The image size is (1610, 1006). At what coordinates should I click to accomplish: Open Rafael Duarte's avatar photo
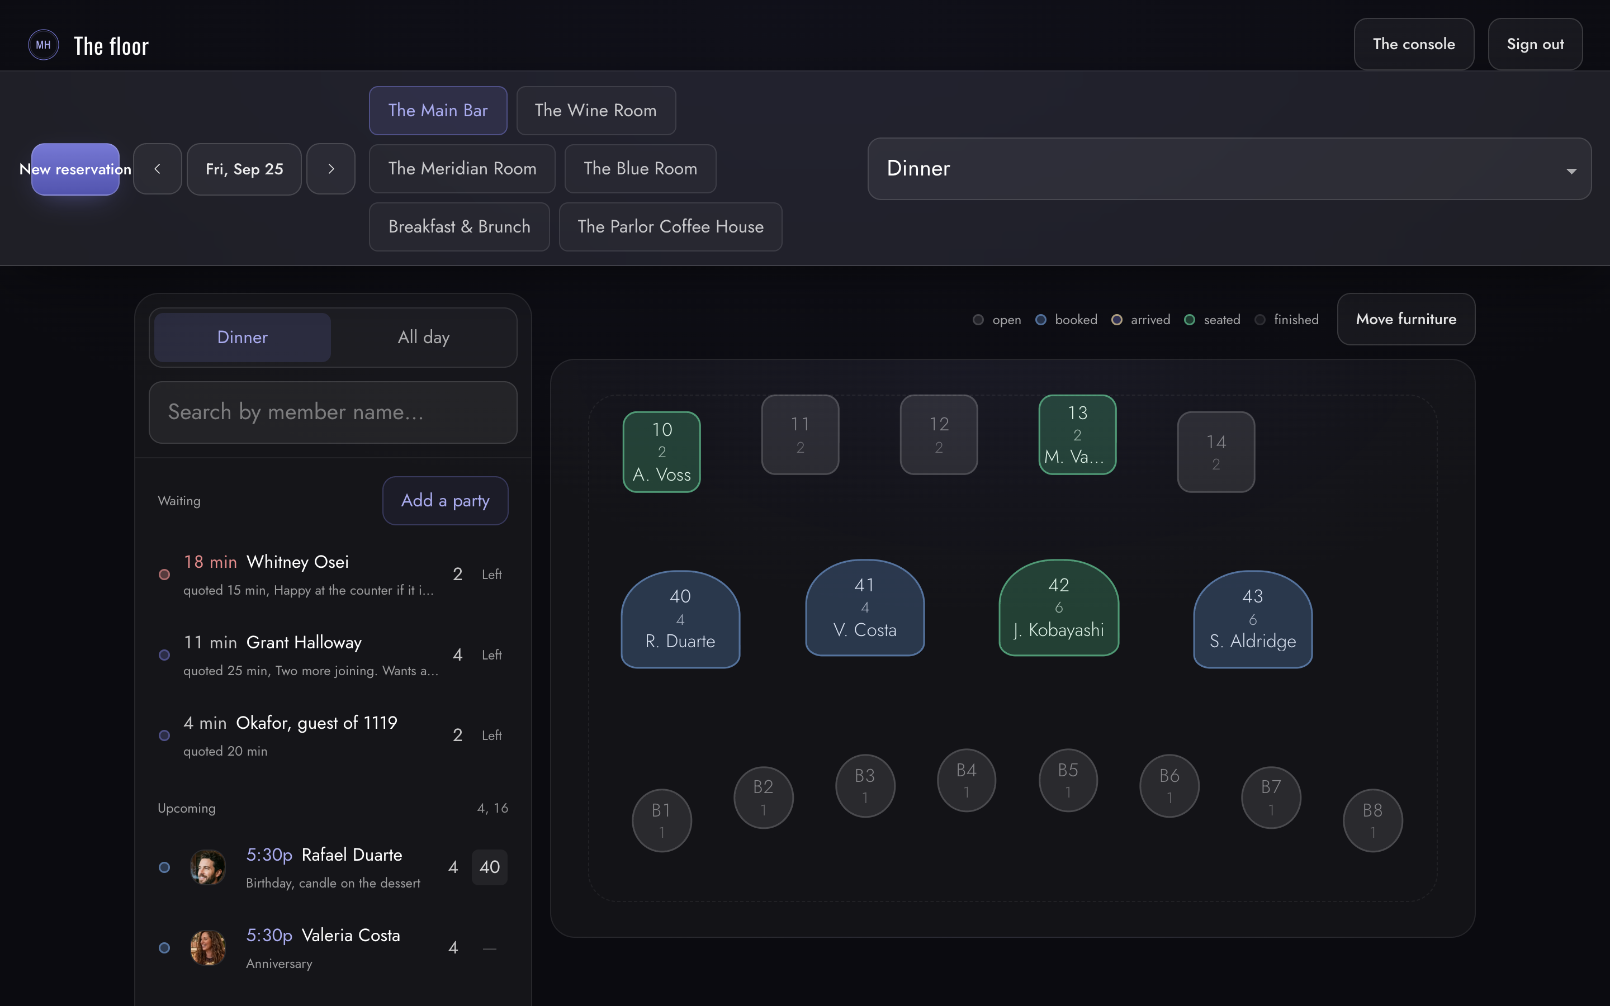click(207, 867)
